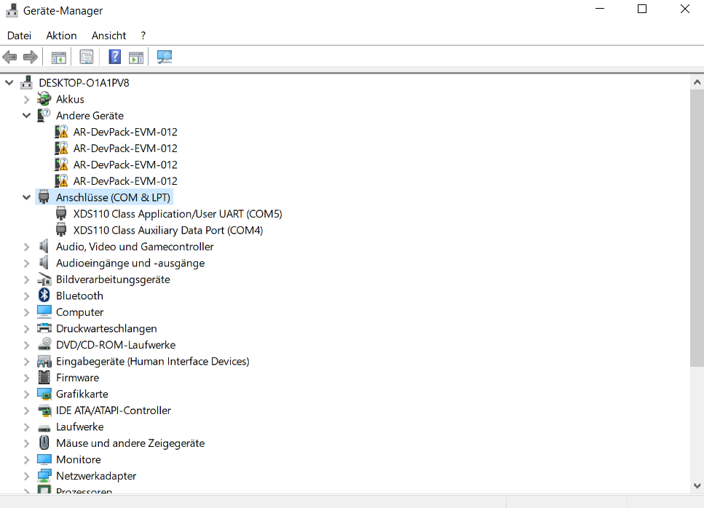Click the Monitore screen icon

click(x=44, y=459)
